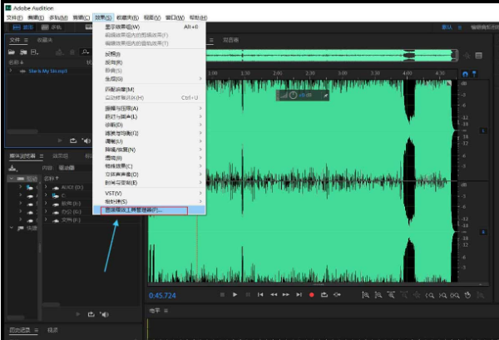
Task: Click loop/insert icon below Files list
Action: coord(73,140)
